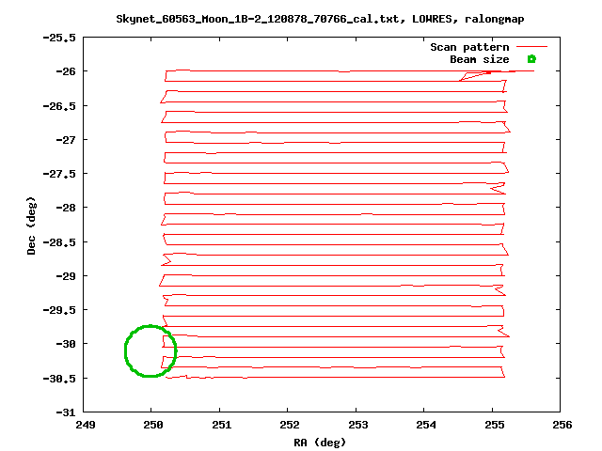Image resolution: width=602 pixels, height=451 pixels.
Task: Click the green beam size legend marker
Action: point(531,59)
